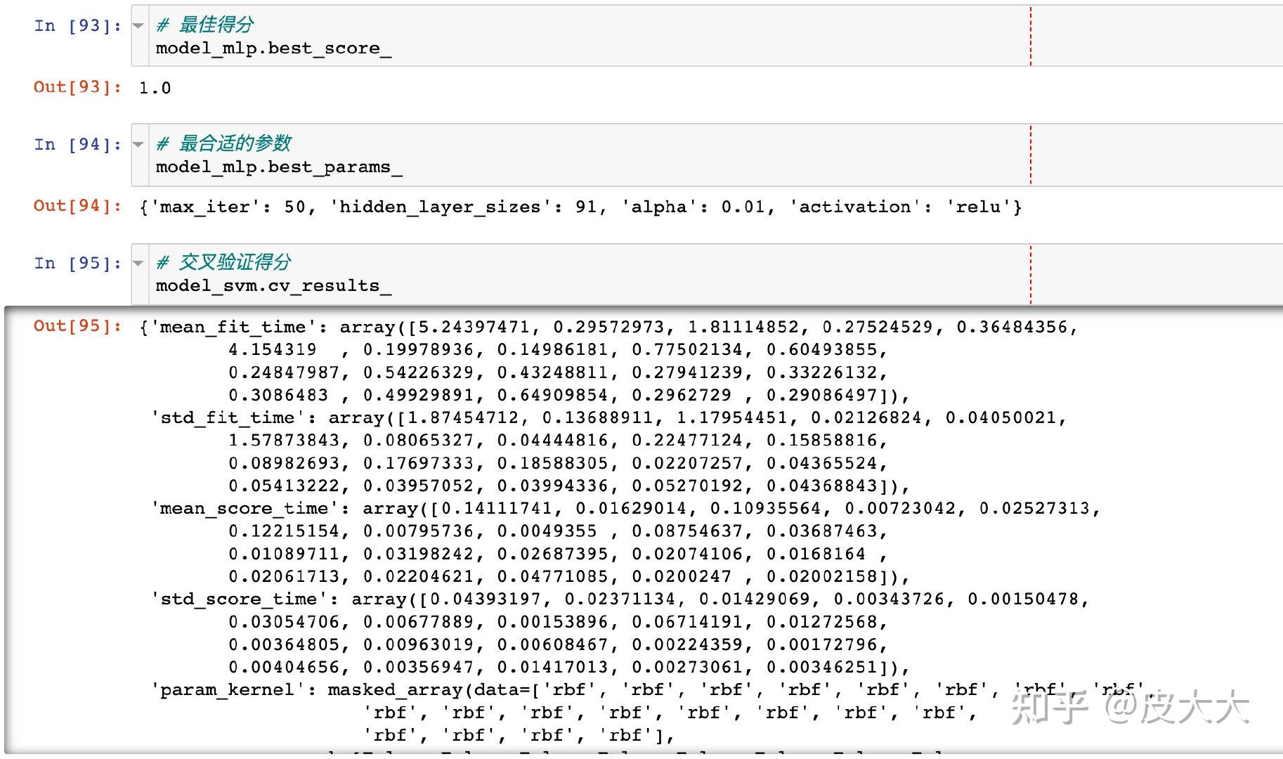
Task: Select the In [95] cell prompt
Action: [x=77, y=264]
